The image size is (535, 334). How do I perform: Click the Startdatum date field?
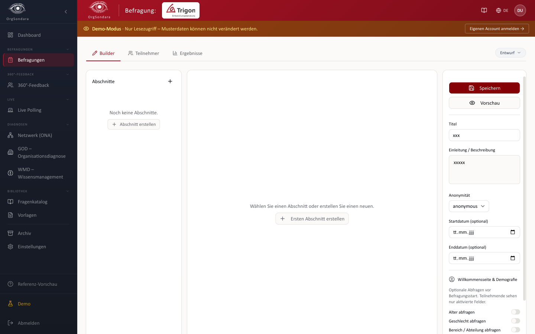484,232
